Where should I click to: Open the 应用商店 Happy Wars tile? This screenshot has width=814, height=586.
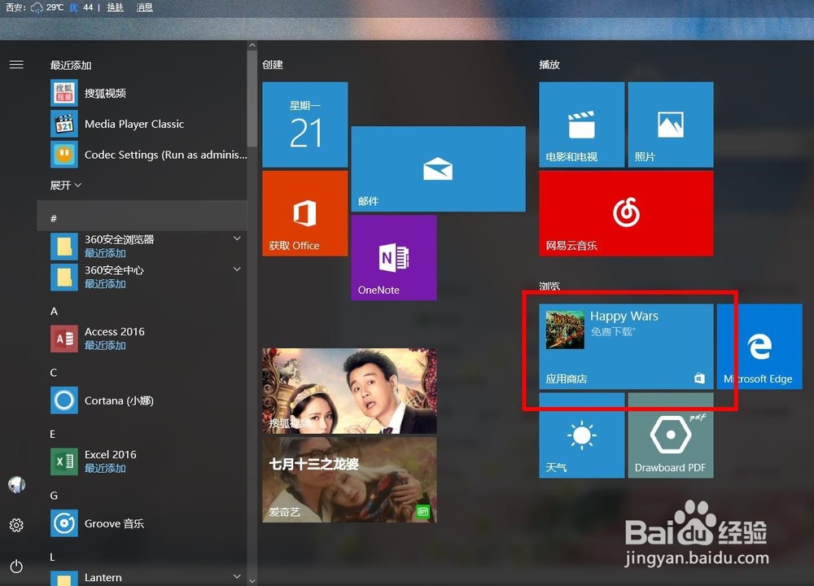point(626,347)
